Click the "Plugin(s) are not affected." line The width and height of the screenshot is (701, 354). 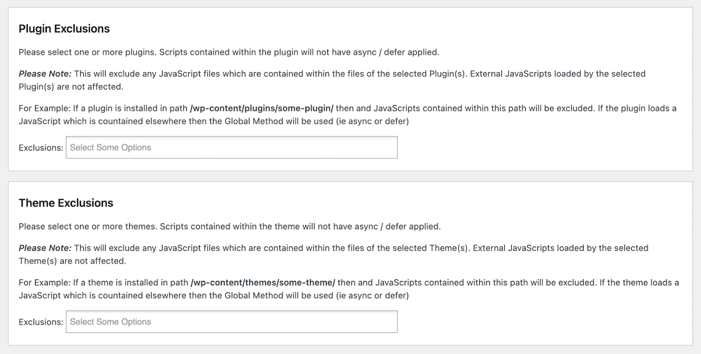(71, 87)
